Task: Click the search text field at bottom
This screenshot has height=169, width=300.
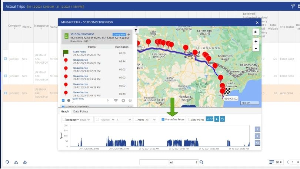Action: point(154,162)
